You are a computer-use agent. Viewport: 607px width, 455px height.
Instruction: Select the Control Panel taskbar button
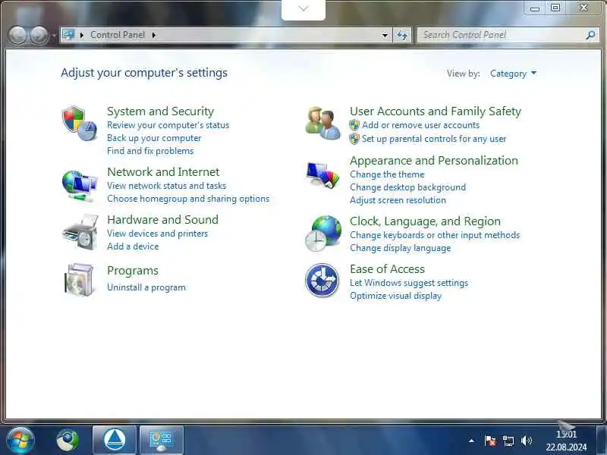162,440
